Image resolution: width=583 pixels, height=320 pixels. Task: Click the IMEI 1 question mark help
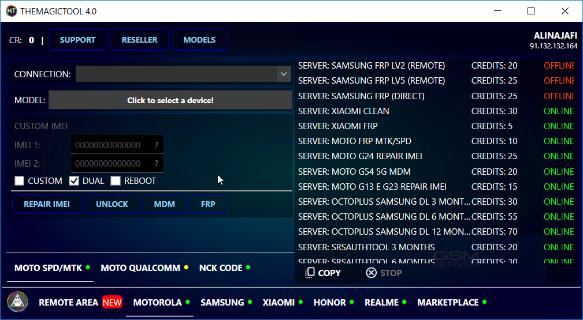[x=157, y=145]
